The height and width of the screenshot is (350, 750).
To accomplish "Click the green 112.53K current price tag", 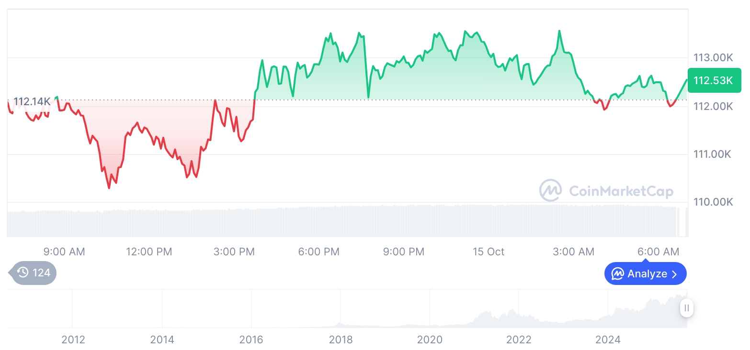I will pyautogui.click(x=714, y=80).
